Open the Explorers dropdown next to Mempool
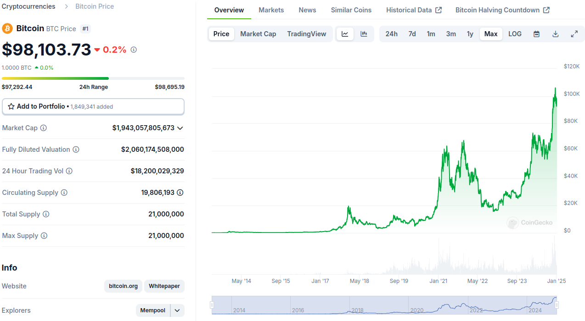 pyautogui.click(x=177, y=310)
